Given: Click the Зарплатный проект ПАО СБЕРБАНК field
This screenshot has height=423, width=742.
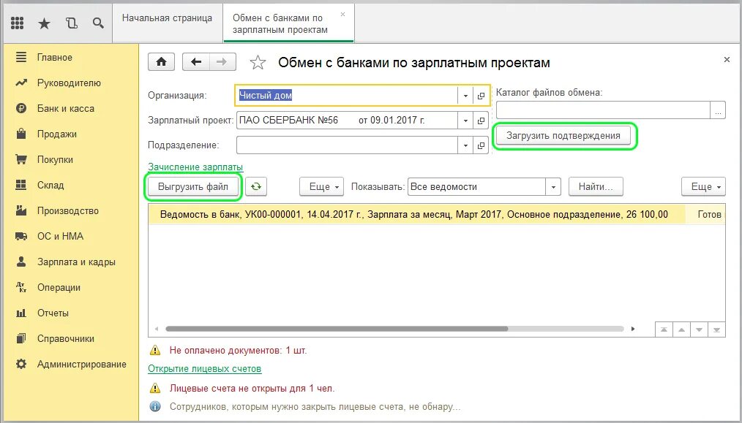Looking at the screenshot, I should pyautogui.click(x=347, y=121).
